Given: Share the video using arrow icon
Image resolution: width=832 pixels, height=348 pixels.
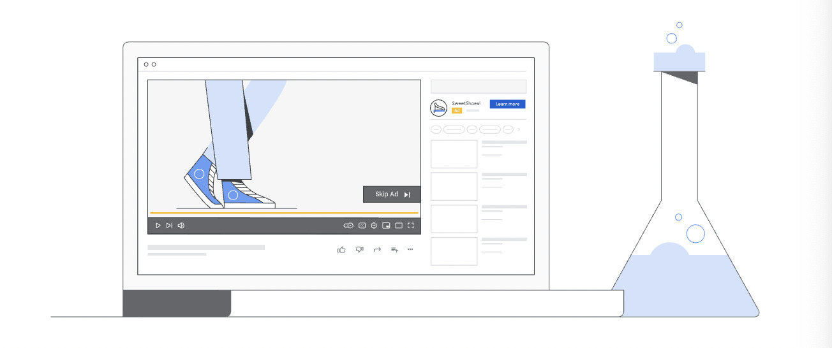Looking at the screenshot, I should click(377, 249).
